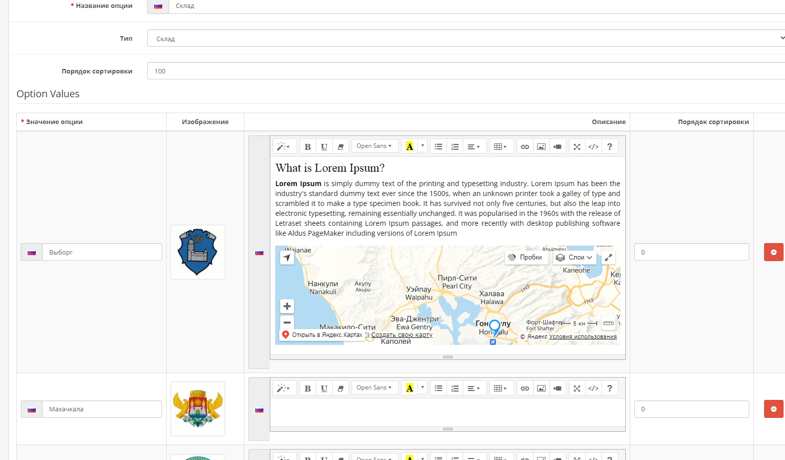This screenshot has width=785, height=460.
Task: Zoom in on the Yandex map
Action: pyautogui.click(x=287, y=306)
